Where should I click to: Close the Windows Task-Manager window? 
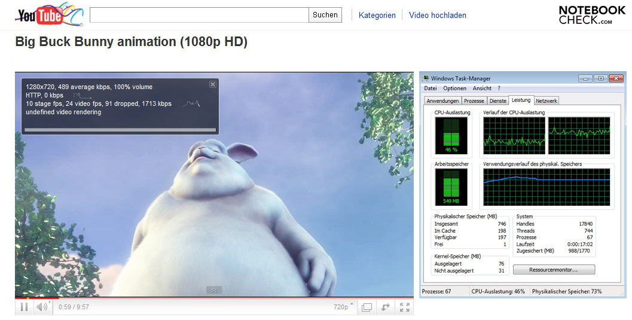click(x=616, y=78)
